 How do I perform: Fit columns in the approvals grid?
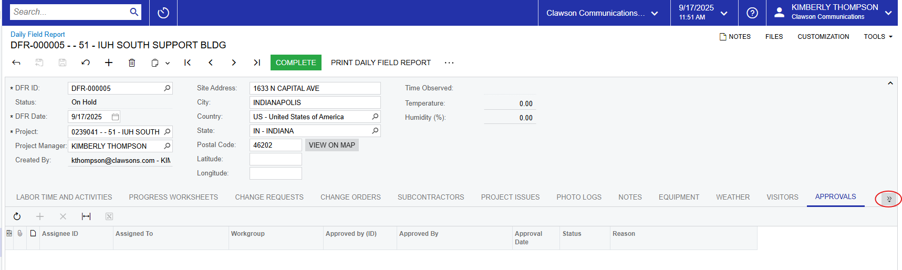[86, 216]
